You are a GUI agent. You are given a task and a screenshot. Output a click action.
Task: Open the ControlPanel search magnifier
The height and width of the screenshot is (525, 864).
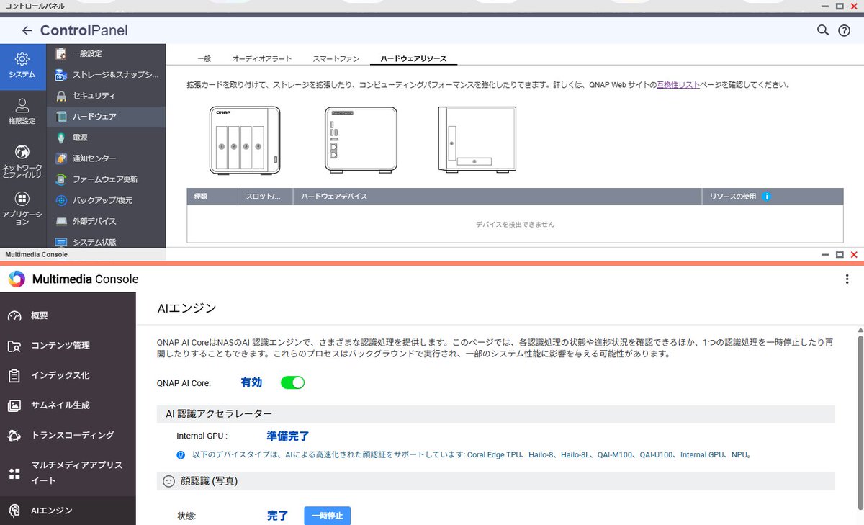point(822,30)
